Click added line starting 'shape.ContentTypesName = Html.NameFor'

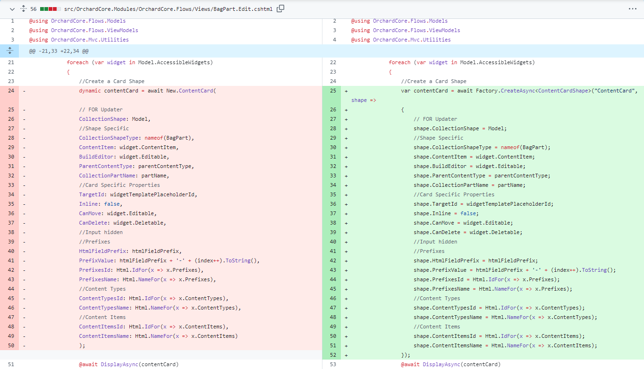(505, 317)
